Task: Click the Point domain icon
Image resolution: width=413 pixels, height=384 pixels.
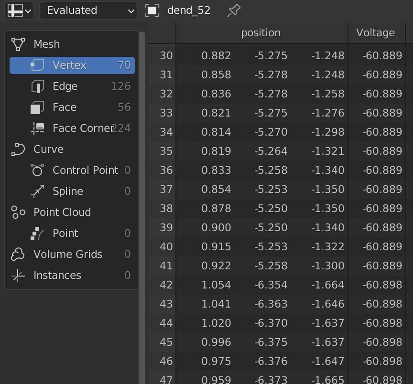Action: click(x=37, y=234)
